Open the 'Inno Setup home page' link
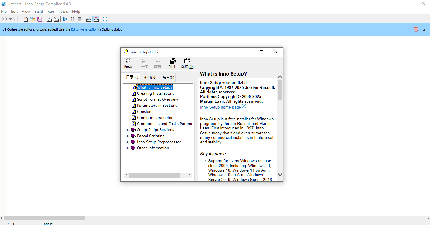The image size is (430, 225). [220, 107]
